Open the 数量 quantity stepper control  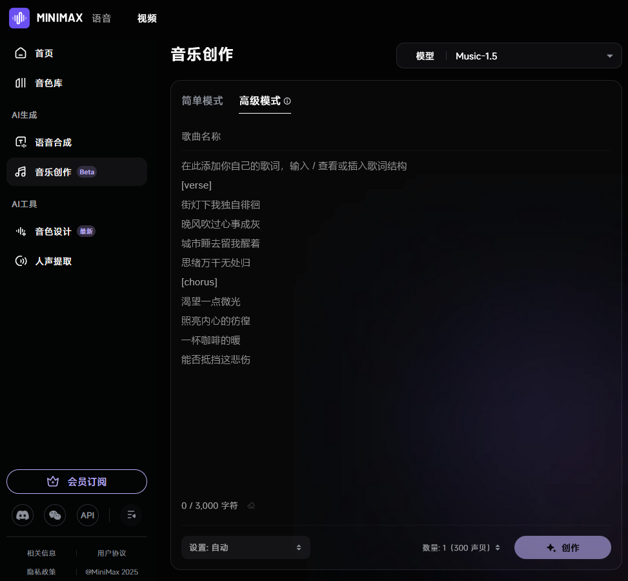click(x=461, y=547)
